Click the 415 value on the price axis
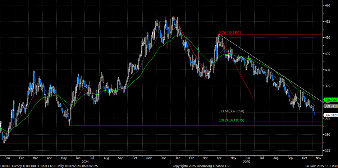The image size is (338, 168). (x=328, y=21)
